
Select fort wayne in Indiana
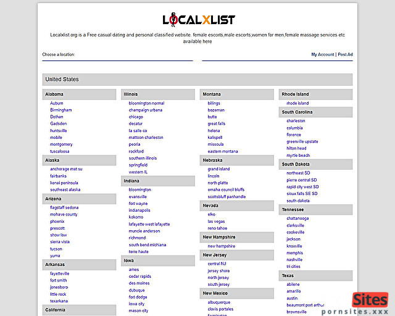[x=138, y=203]
